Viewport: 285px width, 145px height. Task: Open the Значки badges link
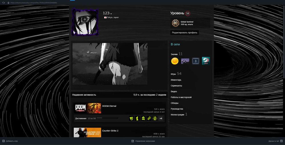click(174, 54)
